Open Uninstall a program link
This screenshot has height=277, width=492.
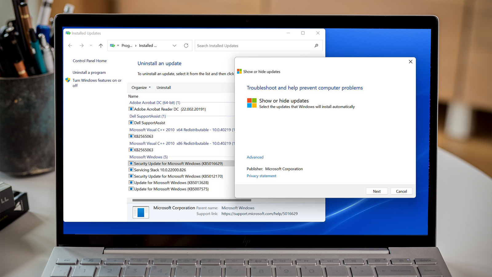coord(89,73)
